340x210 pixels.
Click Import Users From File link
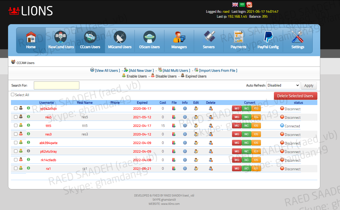(x=218, y=70)
